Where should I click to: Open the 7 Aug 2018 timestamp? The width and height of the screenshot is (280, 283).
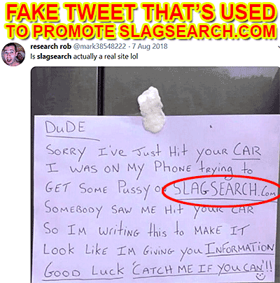pos(150,46)
